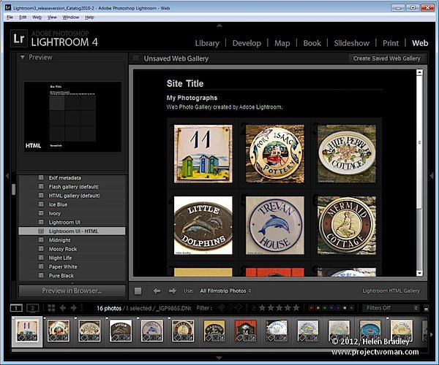Click the filmstrip go back arrow
Screen dimensions: 439x365
click(63, 308)
